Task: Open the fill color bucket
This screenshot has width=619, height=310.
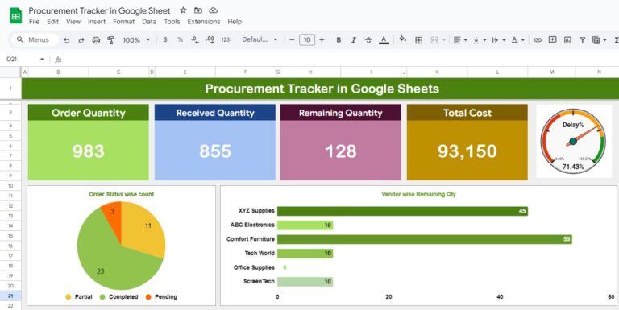Action: click(x=403, y=39)
